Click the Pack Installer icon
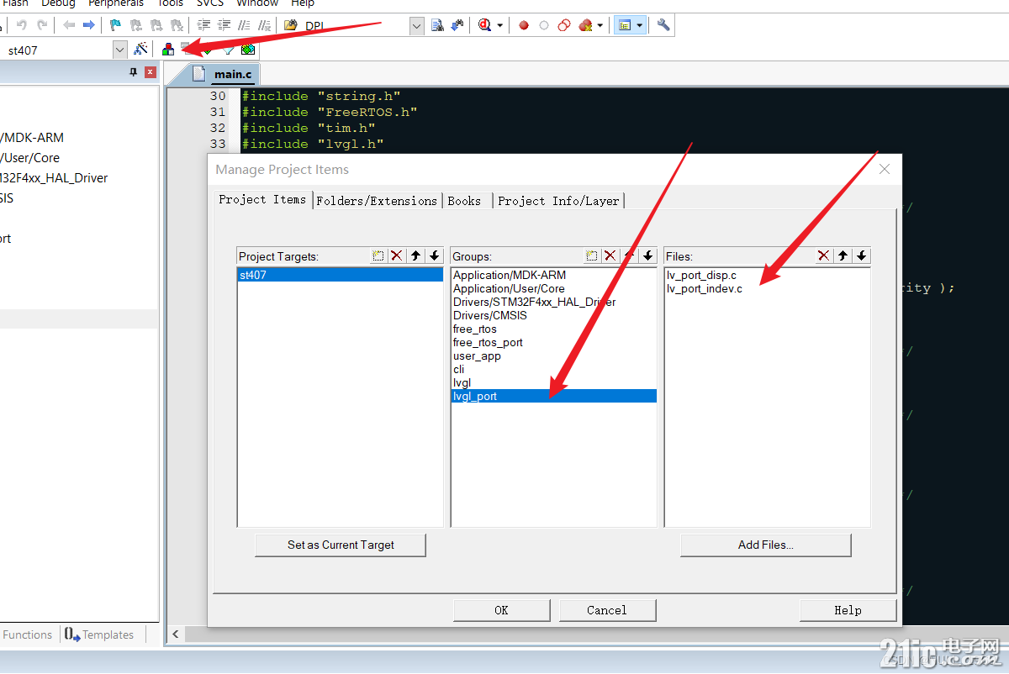 click(x=248, y=50)
